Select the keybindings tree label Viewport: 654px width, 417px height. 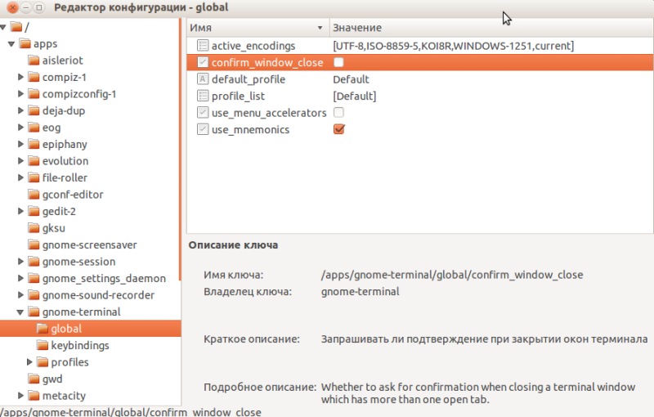[80, 345]
